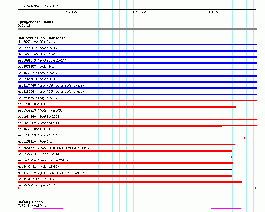Click the red bar under nsv416127

(130, 182)
